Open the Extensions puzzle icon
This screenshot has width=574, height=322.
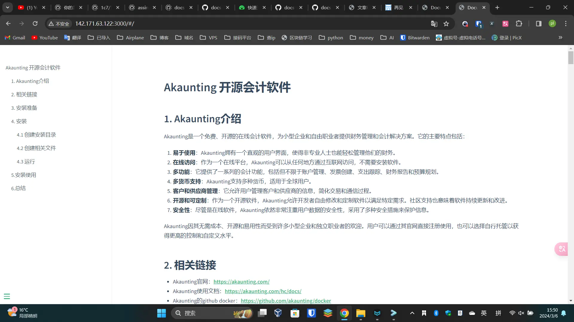click(x=519, y=24)
